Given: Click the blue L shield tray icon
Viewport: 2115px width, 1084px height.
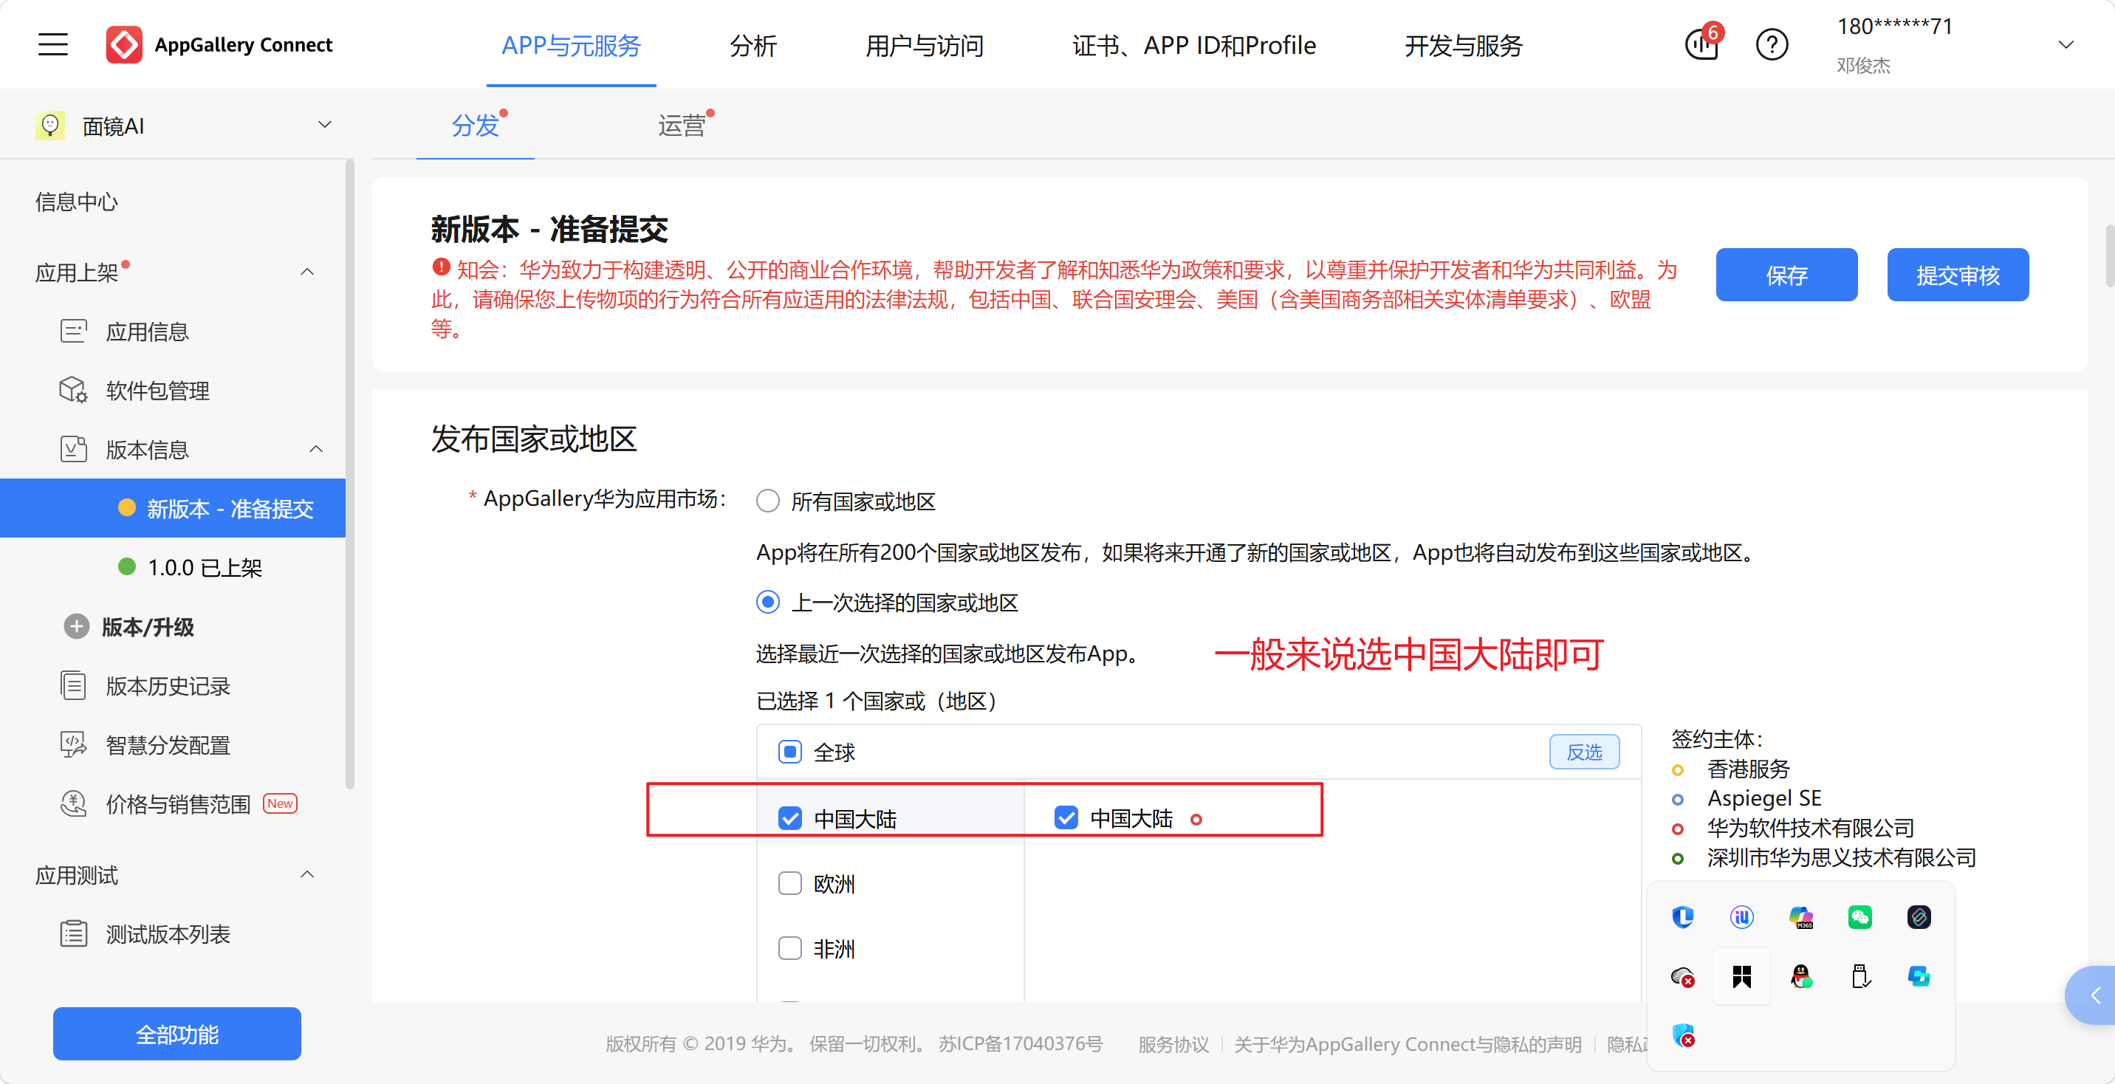Looking at the screenshot, I should tap(1683, 916).
